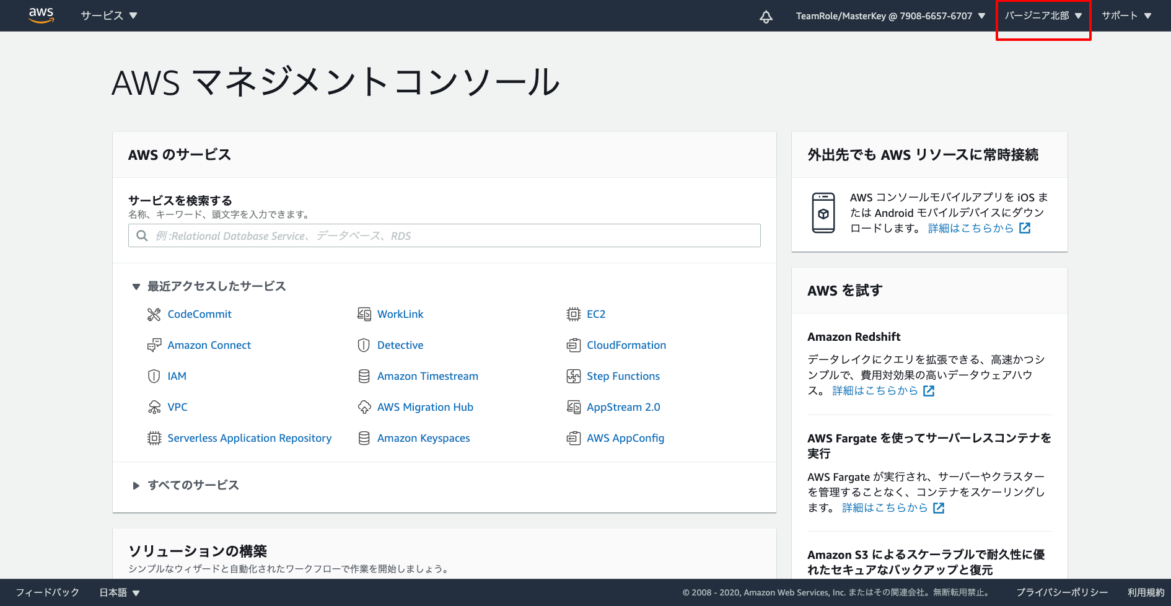Collapse the 最近アクセスしたサービス section
The image size is (1171, 606).
pyautogui.click(x=209, y=286)
